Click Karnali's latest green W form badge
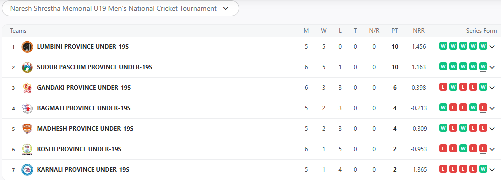The image size is (501, 180). (483, 169)
